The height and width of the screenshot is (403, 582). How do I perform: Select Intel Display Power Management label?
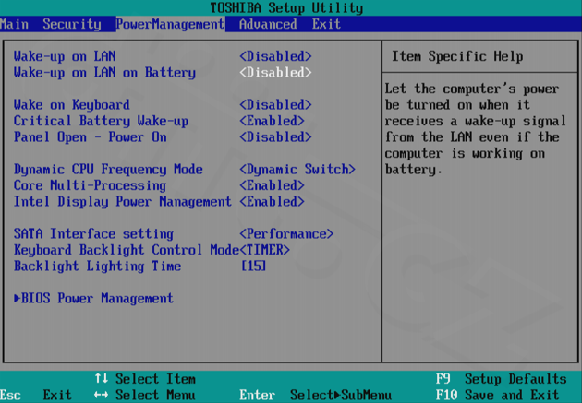tap(123, 201)
